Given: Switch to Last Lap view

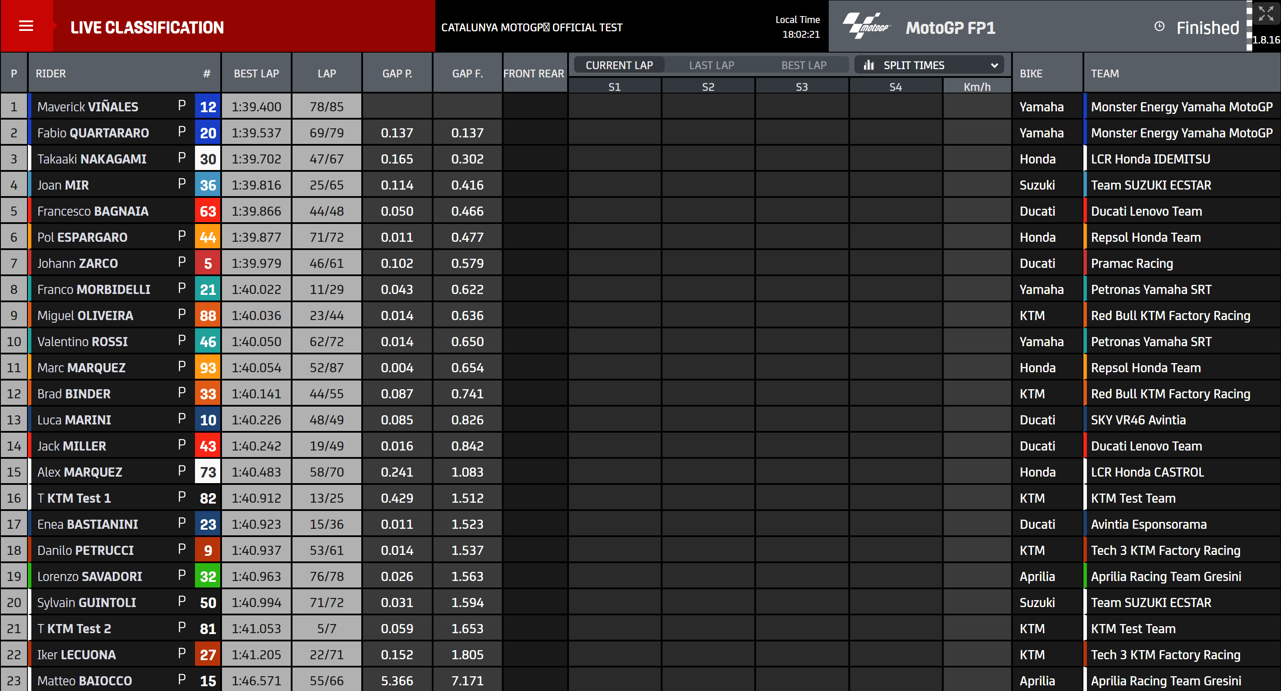Looking at the screenshot, I should [x=711, y=65].
